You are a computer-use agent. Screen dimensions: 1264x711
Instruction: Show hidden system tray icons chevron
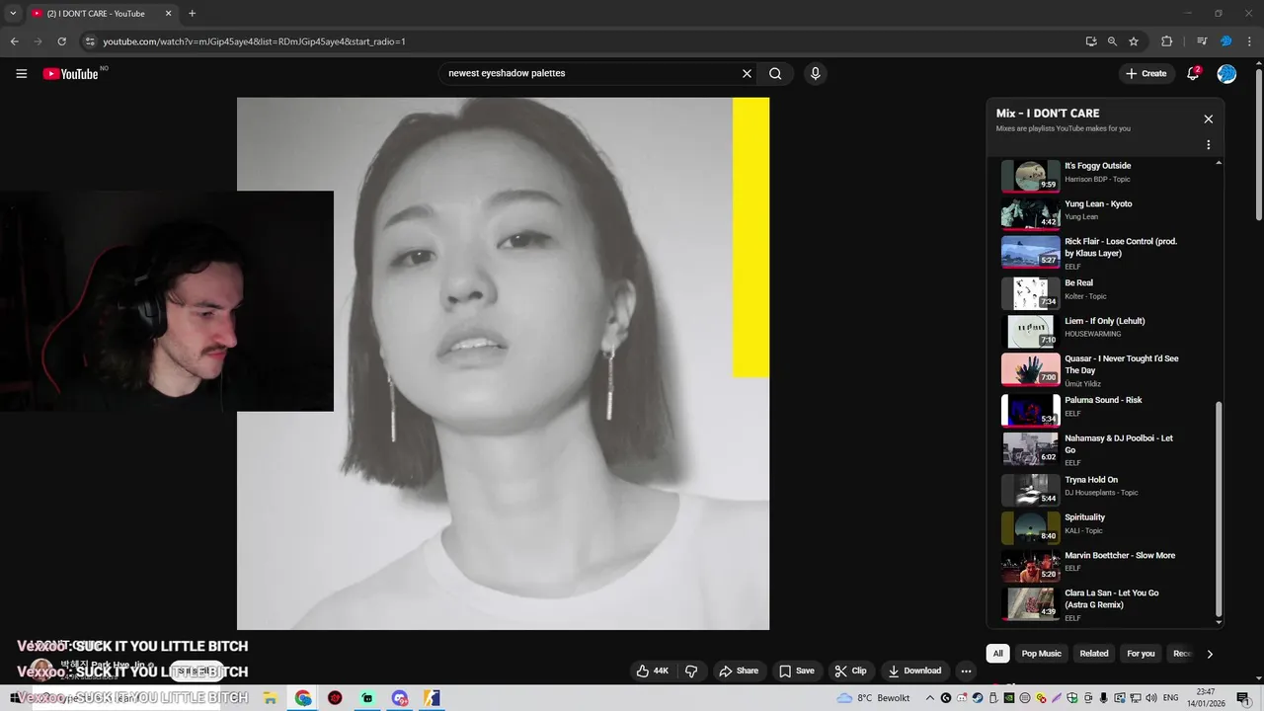coord(930,698)
